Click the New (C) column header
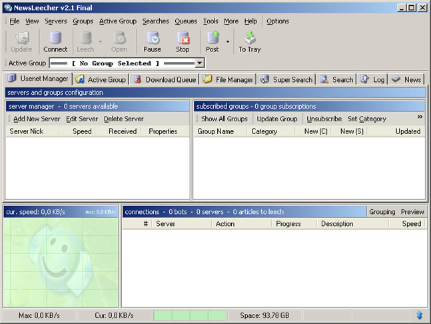 [x=313, y=131]
